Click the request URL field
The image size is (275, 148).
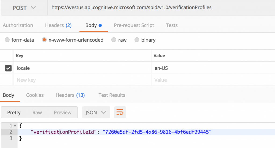[x=161, y=7]
